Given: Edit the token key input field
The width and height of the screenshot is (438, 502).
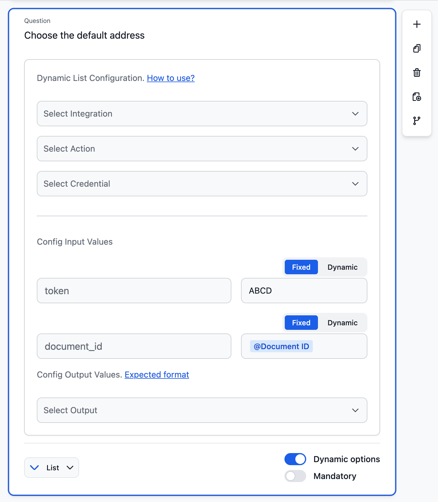Looking at the screenshot, I should [134, 291].
